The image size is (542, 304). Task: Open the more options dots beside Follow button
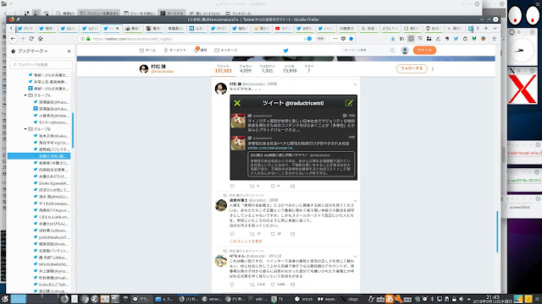[433, 68]
